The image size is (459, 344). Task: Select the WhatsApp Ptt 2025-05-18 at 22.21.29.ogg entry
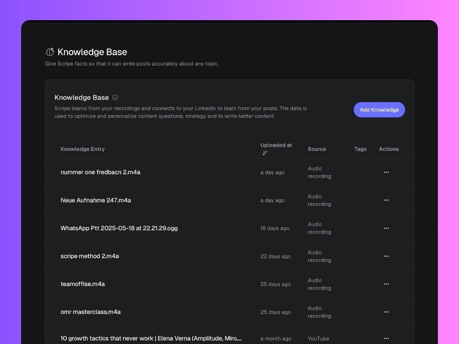pyautogui.click(x=119, y=228)
